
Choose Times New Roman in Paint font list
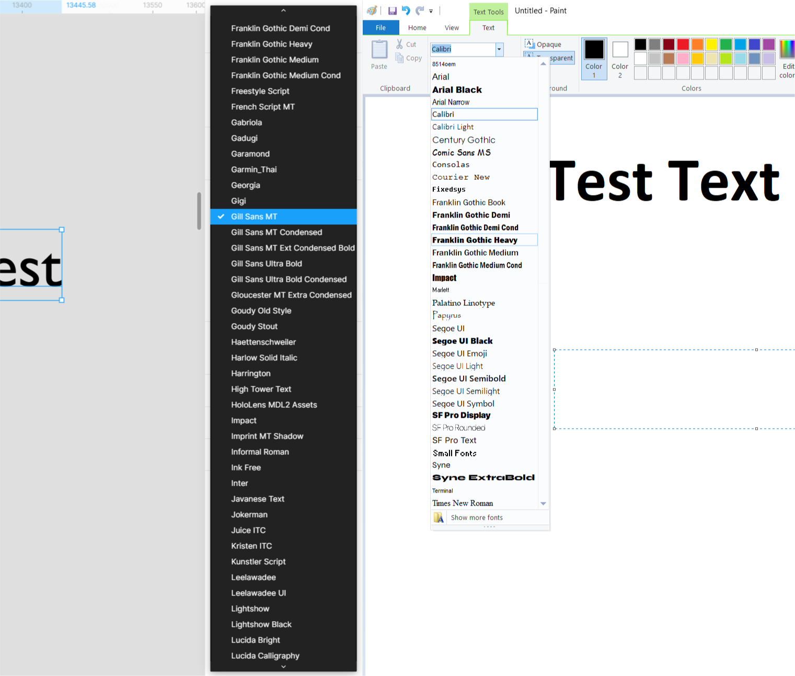point(484,503)
